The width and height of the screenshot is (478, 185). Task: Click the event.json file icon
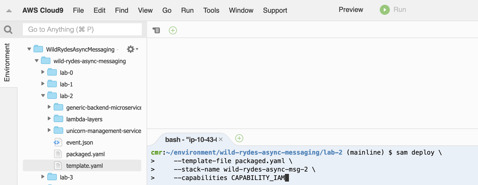tap(58, 142)
